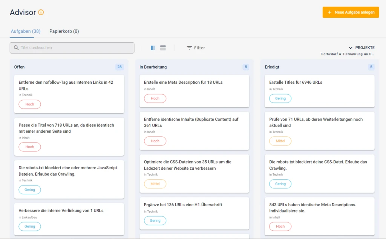386x239 pixels.
Task: Open the Tierbedarf & Tiernahrung project selector
Action: coord(347,54)
